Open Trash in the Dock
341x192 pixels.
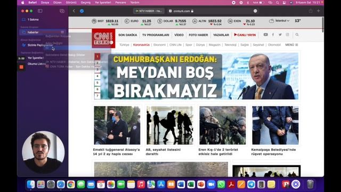coord(310,185)
